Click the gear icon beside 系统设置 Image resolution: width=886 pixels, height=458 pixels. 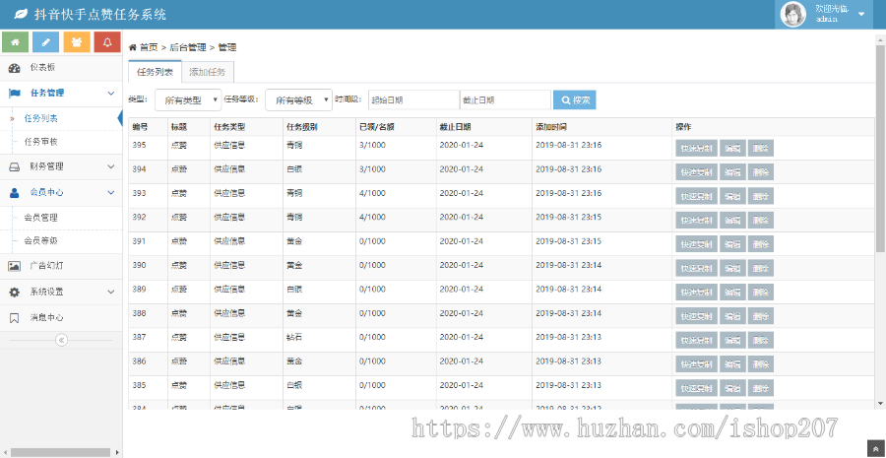pos(15,293)
